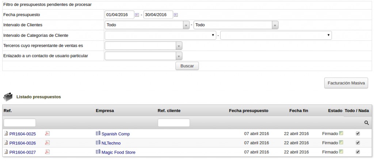Uncheck the NLTechno proposal checkbox
Image resolution: width=374 pixels, height=162 pixels.
coord(358,143)
